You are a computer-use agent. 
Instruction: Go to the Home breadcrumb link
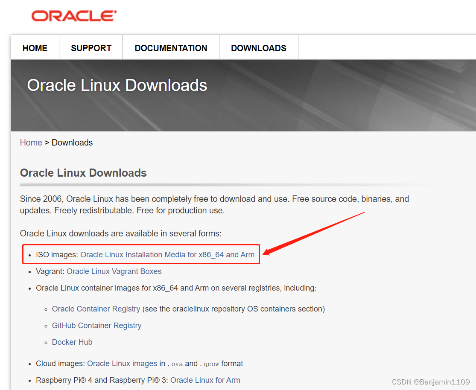click(31, 143)
